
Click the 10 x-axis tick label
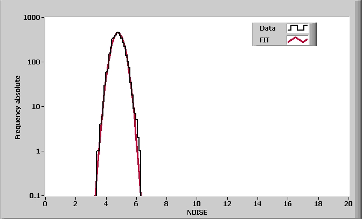click(197, 203)
